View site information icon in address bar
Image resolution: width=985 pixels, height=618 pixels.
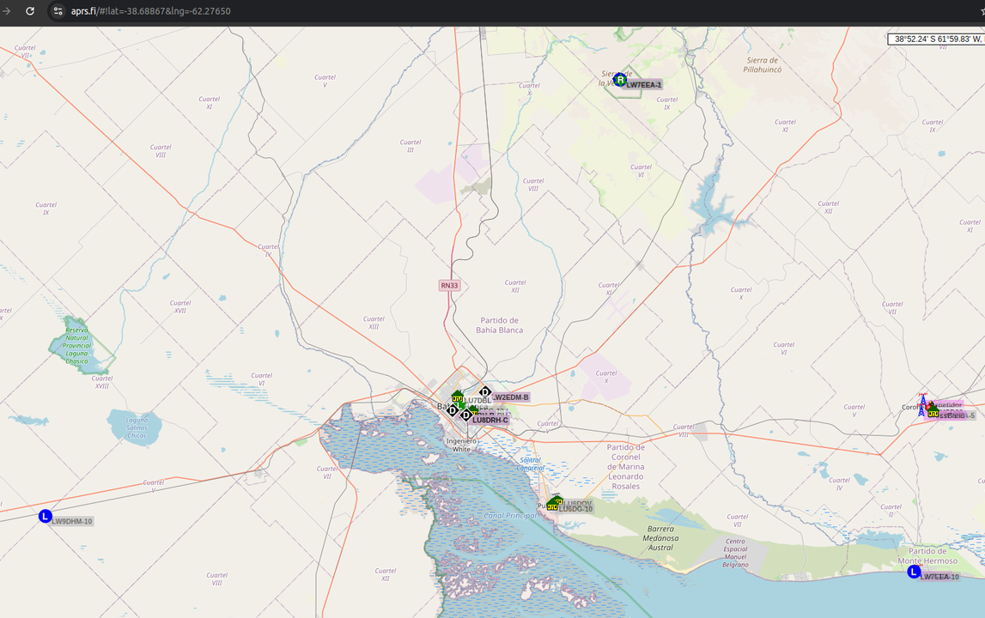point(58,10)
